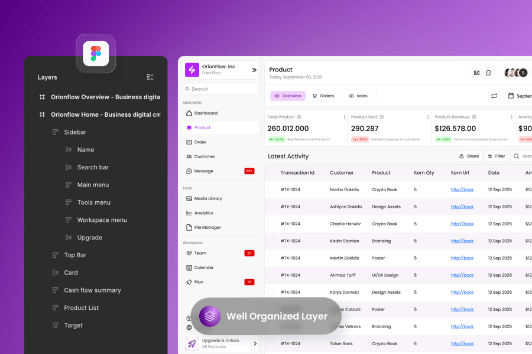Image resolution: width=532 pixels, height=354 pixels.
Task: Open the mail envelope icon
Action: tap(476, 73)
